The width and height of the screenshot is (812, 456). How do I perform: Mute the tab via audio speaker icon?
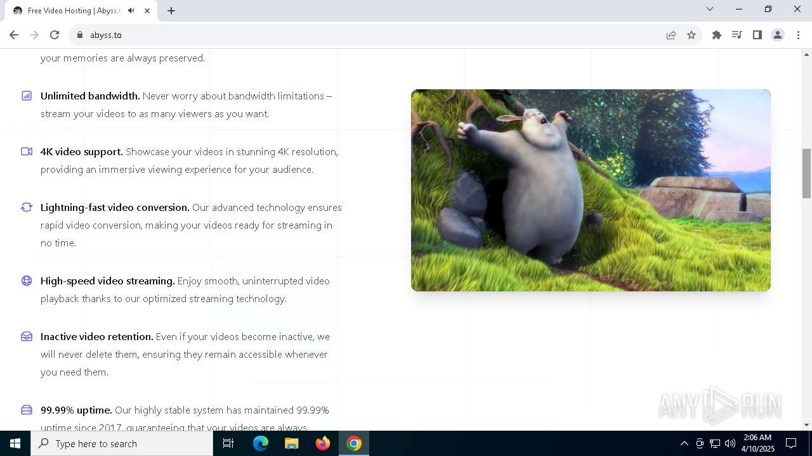(131, 11)
